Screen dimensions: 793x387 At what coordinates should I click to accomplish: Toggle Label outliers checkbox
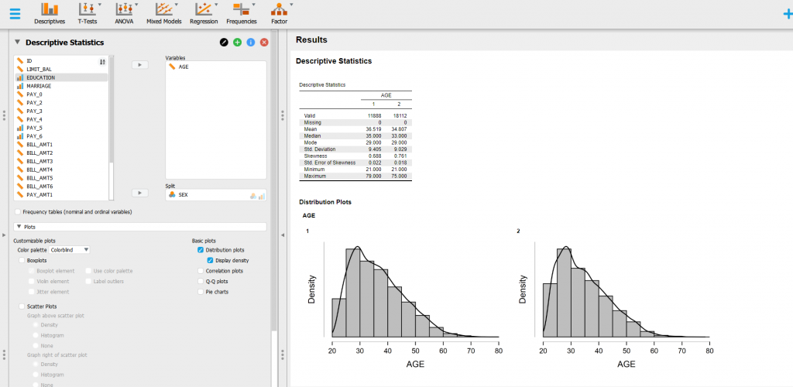[x=88, y=281]
